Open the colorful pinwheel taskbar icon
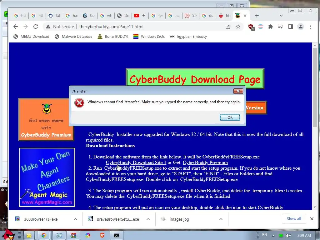The width and height of the screenshot is (320, 240). coord(88,236)
